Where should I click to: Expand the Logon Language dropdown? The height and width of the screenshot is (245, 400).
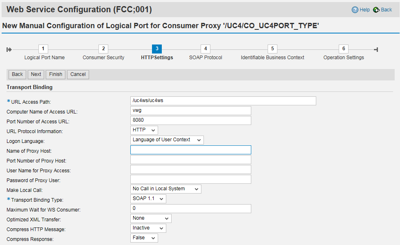tap(167, 140)
